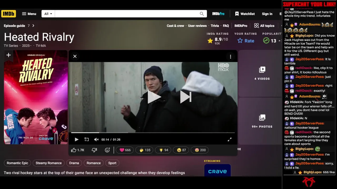The height and width of the screenshot is (189, 337).
Task: Click the star-eyes reaction with 200
Action: click(200, 150)
